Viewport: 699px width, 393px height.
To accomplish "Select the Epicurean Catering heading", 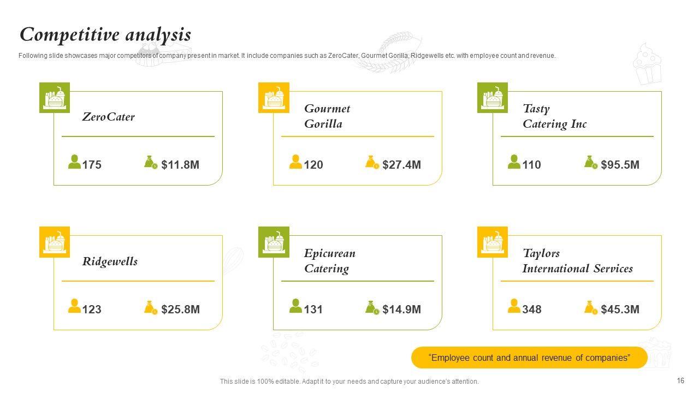I will 329,261.
